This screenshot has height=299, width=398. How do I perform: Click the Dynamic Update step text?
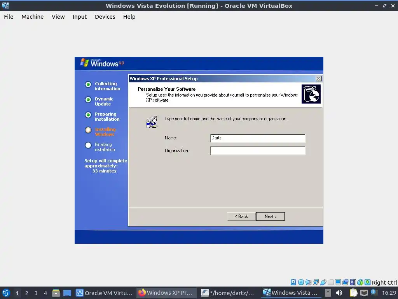click(104, 102)
